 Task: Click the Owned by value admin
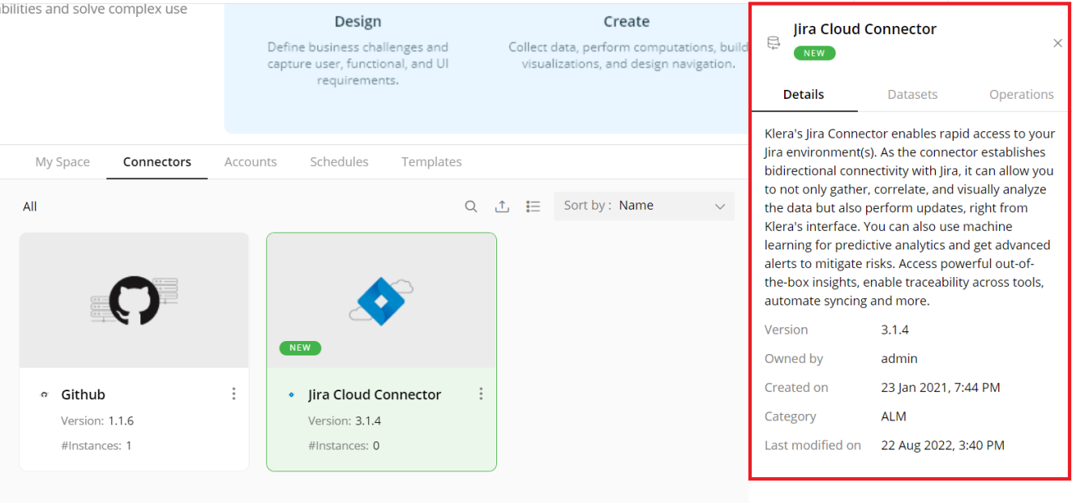899,358
